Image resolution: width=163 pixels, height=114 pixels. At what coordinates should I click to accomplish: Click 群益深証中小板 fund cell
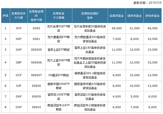(x=90, y=107)
